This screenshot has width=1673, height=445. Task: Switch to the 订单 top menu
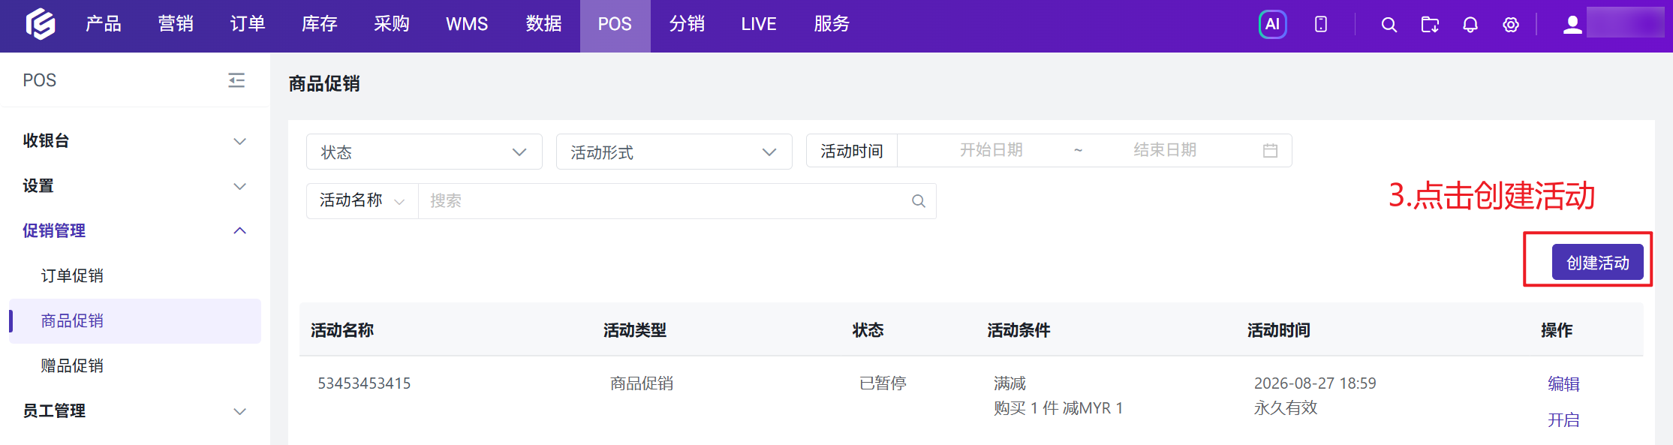coord(248,24)
